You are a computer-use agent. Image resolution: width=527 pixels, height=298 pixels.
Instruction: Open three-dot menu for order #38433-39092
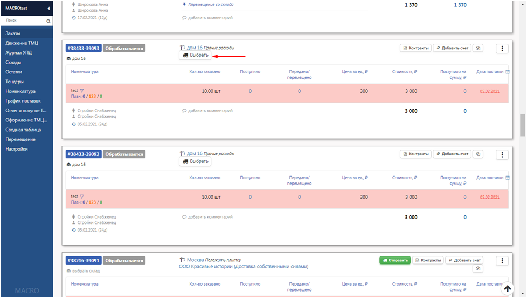502,154
